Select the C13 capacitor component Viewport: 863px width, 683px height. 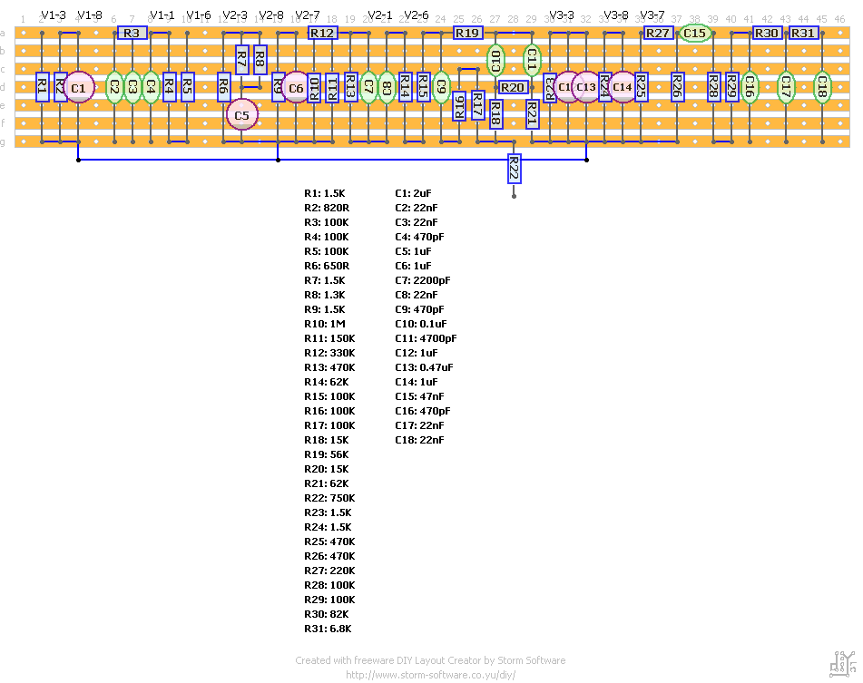click(x=586, y=87)
